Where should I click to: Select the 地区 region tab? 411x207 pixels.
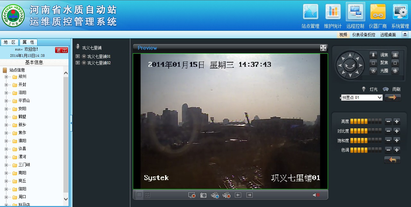click(x=10, y=42)
